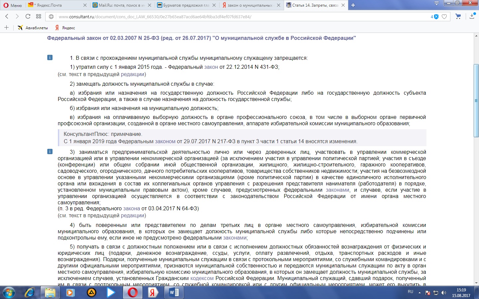Follow the законами link in item 3
479x299 pixels.
(x=337, y=190)
